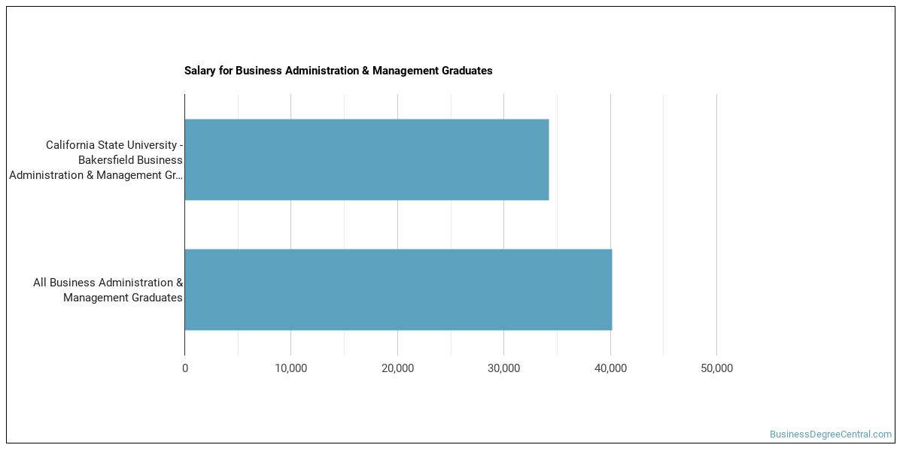Click the vertical y-axis line between the bars
This screenshot has width=903, height=451.
pyautogui.click(x=184, y=224)
